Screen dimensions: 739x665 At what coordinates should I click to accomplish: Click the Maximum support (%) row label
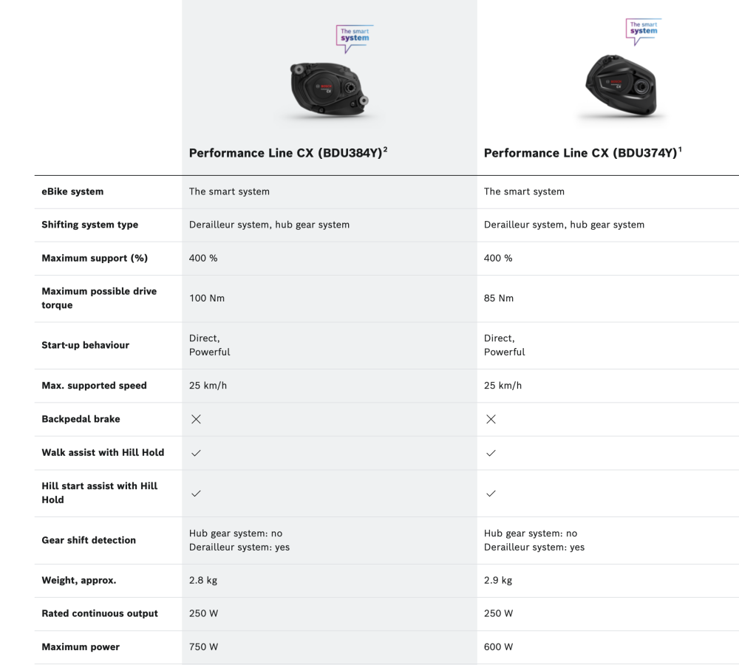[95, 259]
